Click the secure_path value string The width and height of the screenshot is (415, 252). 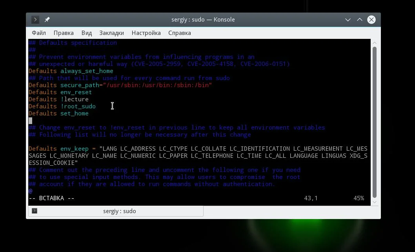157,85
